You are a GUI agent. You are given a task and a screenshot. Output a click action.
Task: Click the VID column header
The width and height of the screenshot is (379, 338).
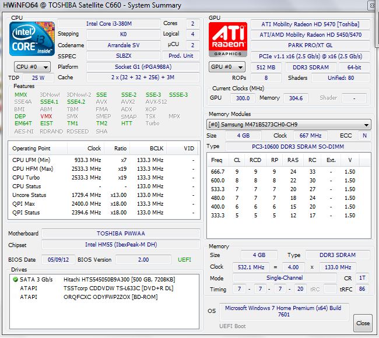[183, 149]
